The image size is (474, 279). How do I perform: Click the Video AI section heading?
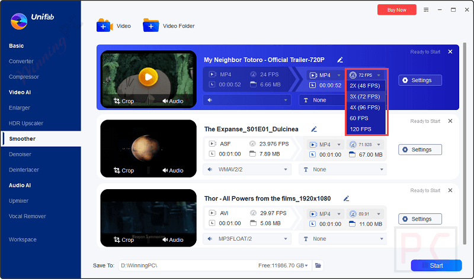(x=20, y=92)
